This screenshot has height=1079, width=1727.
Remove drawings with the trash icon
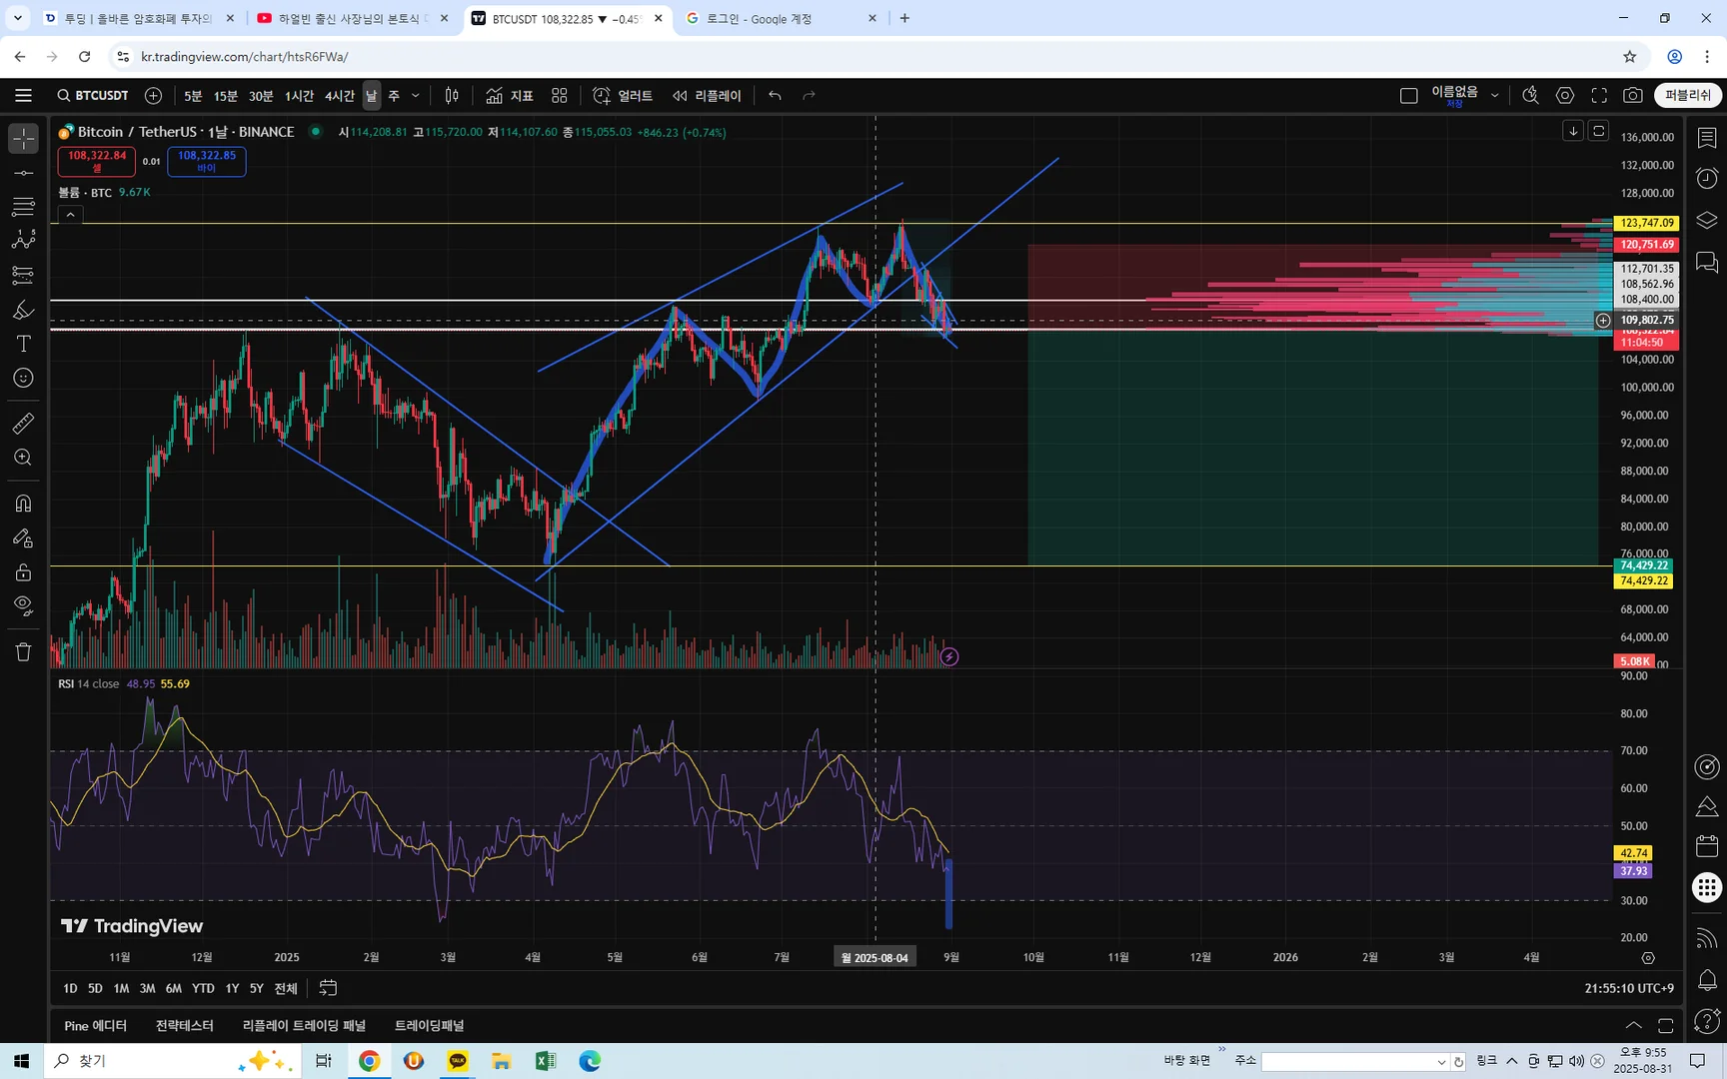click(x=23, y=651)
